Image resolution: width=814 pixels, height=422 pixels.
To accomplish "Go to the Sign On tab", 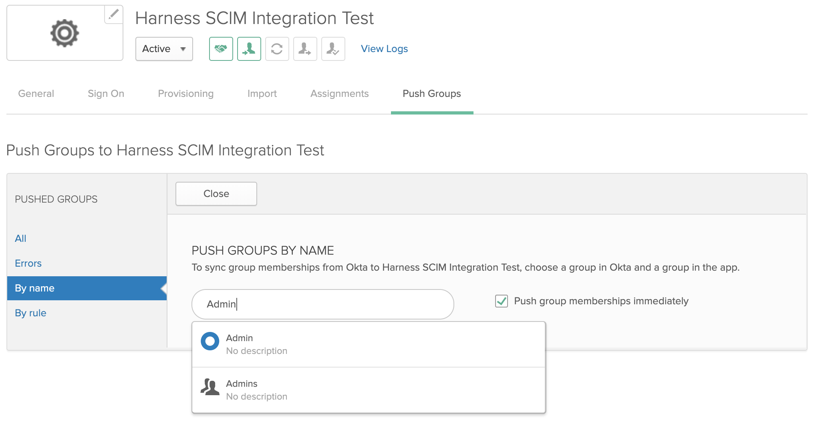I will (x=106, y=94).
